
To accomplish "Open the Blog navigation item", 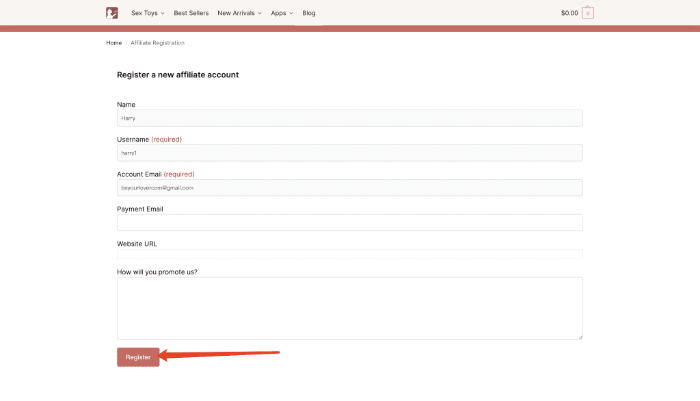I will click(x=309, y=13).
